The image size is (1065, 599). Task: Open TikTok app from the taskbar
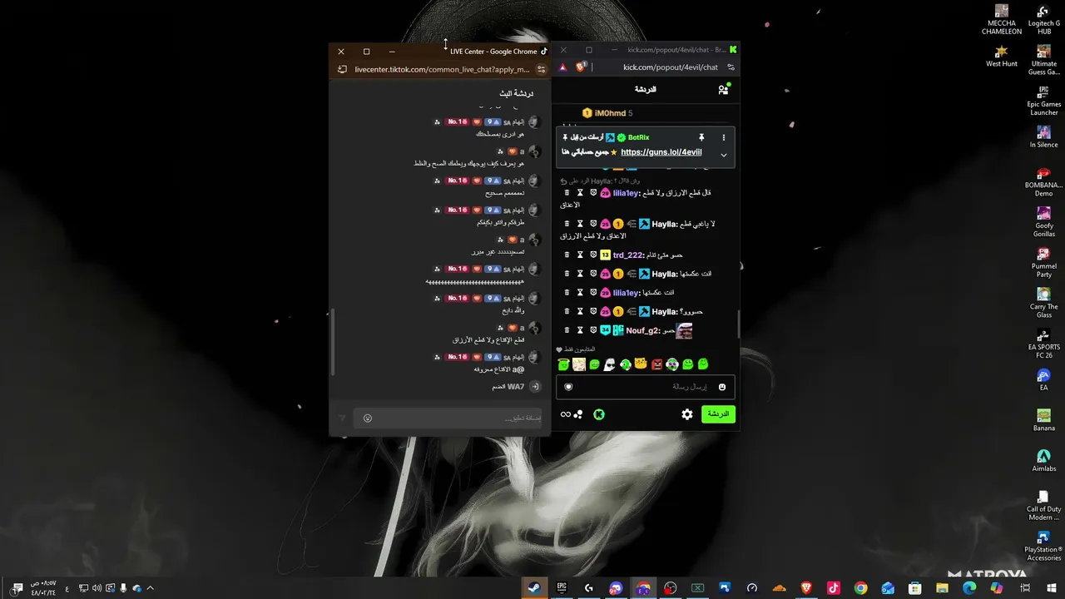[834, 588]
